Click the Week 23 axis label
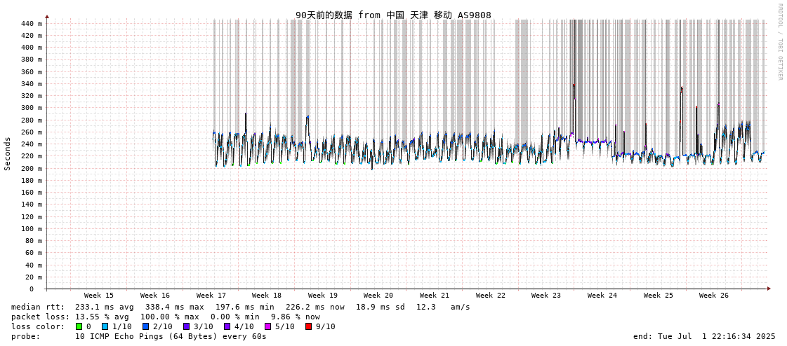This screenshot has width=787, height=346. [x=546, y=296]
